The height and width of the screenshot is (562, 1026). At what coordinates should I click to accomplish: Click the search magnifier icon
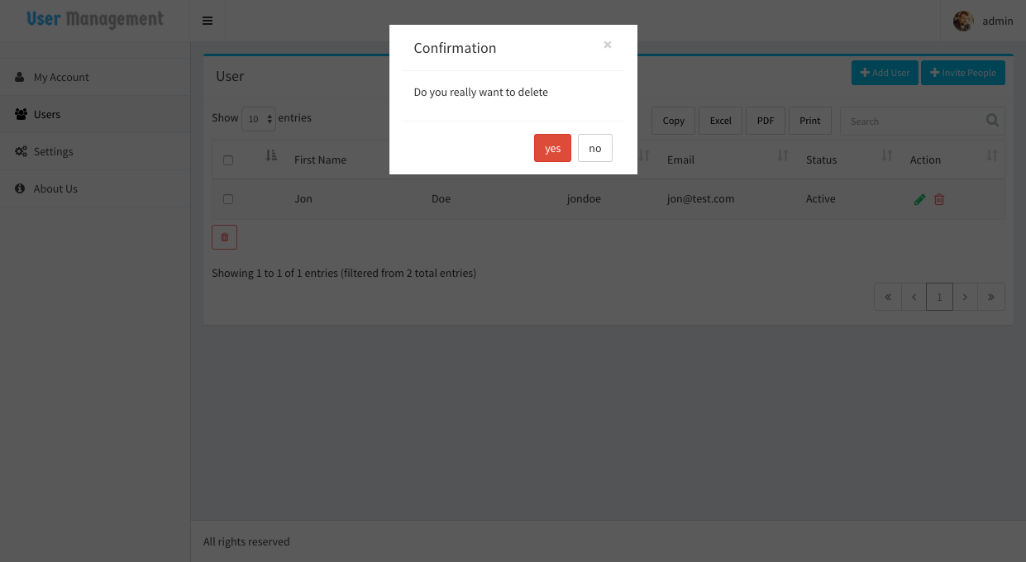point(992,121)
